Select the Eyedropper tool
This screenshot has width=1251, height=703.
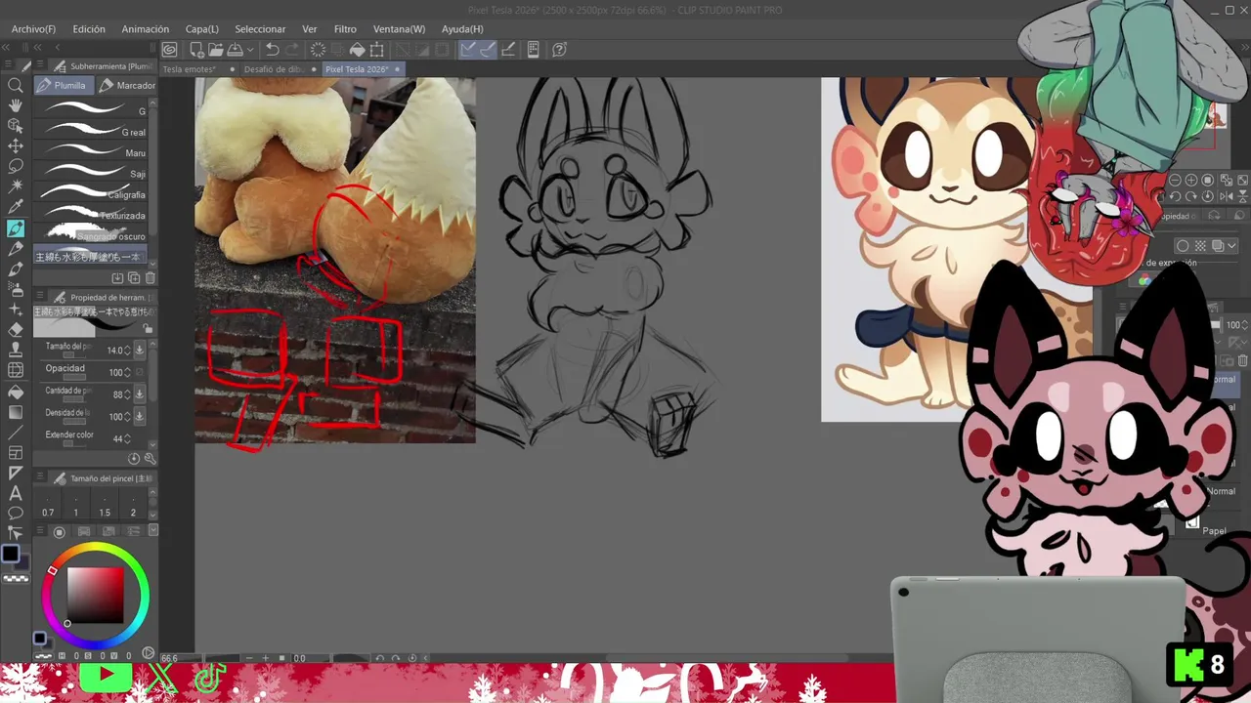click(16, 207)
